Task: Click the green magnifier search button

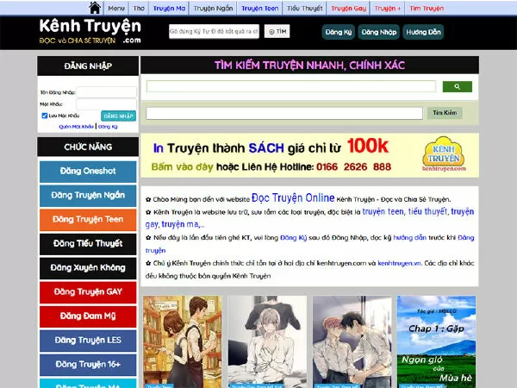Action: click(x=457, y=86)
